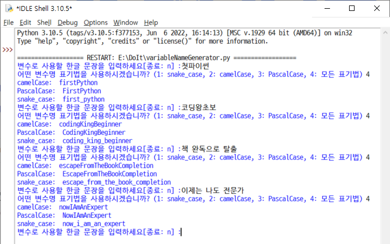Open the Window menu
The width and height of the screenshot is (390, 244).
pyautogui.click(x=125, y=23)
